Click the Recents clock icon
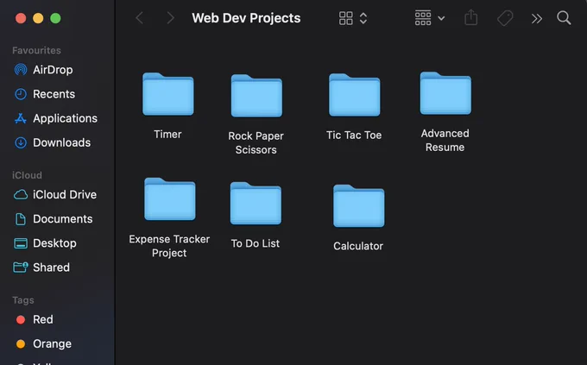 pos(21,94)
